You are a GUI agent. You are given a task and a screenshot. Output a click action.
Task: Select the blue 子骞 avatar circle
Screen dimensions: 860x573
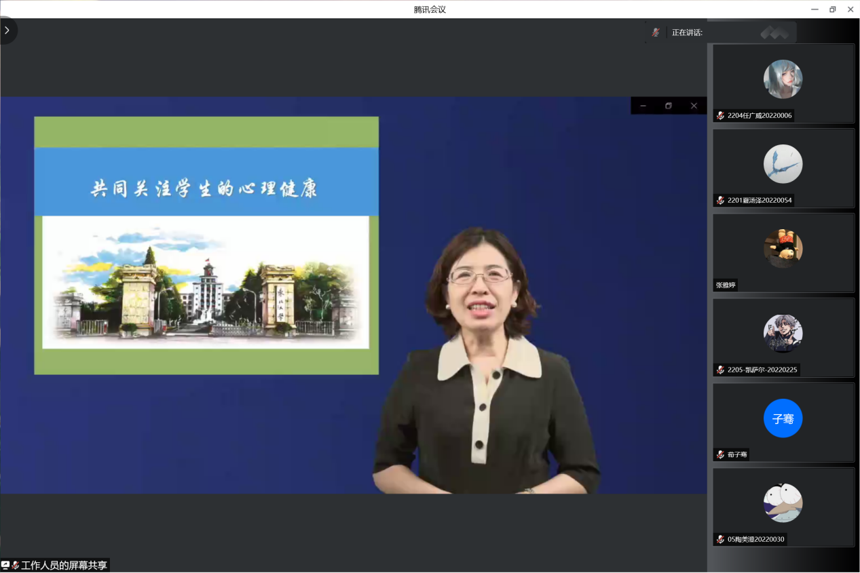point(783,418)
